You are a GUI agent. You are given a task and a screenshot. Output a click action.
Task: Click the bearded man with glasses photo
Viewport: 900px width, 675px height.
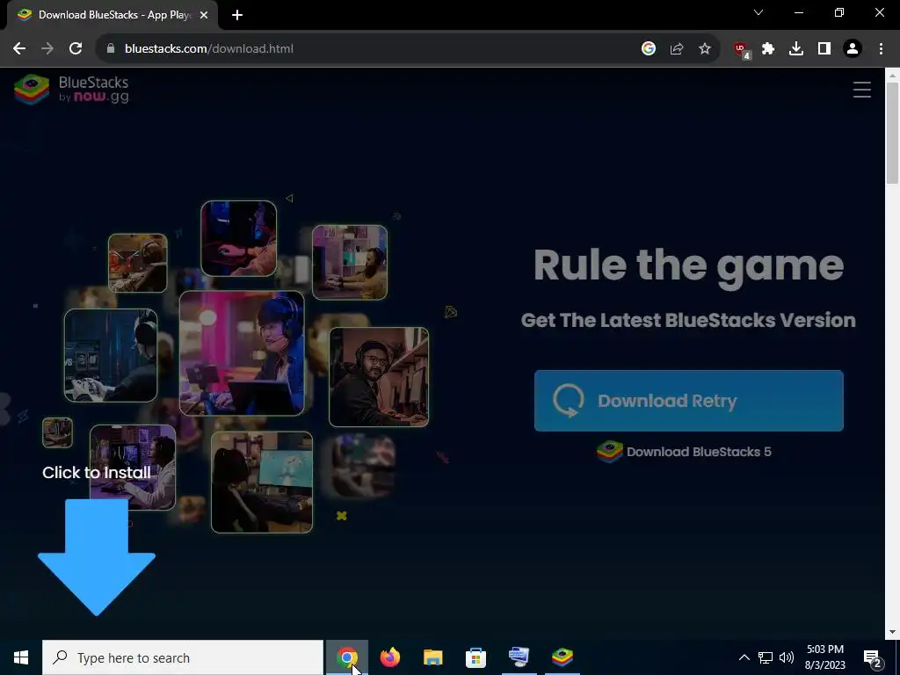coord(379,377)
